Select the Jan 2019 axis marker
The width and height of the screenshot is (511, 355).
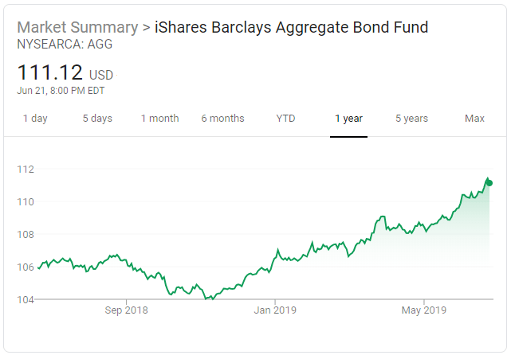[275, 310]
